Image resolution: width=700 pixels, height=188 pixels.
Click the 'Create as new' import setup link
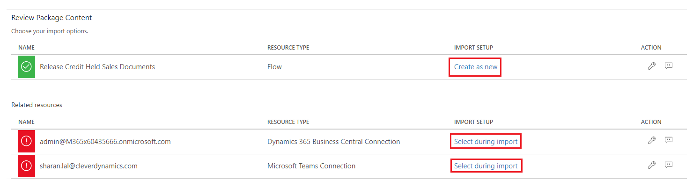pyautogui.click(x=476, y=67)
